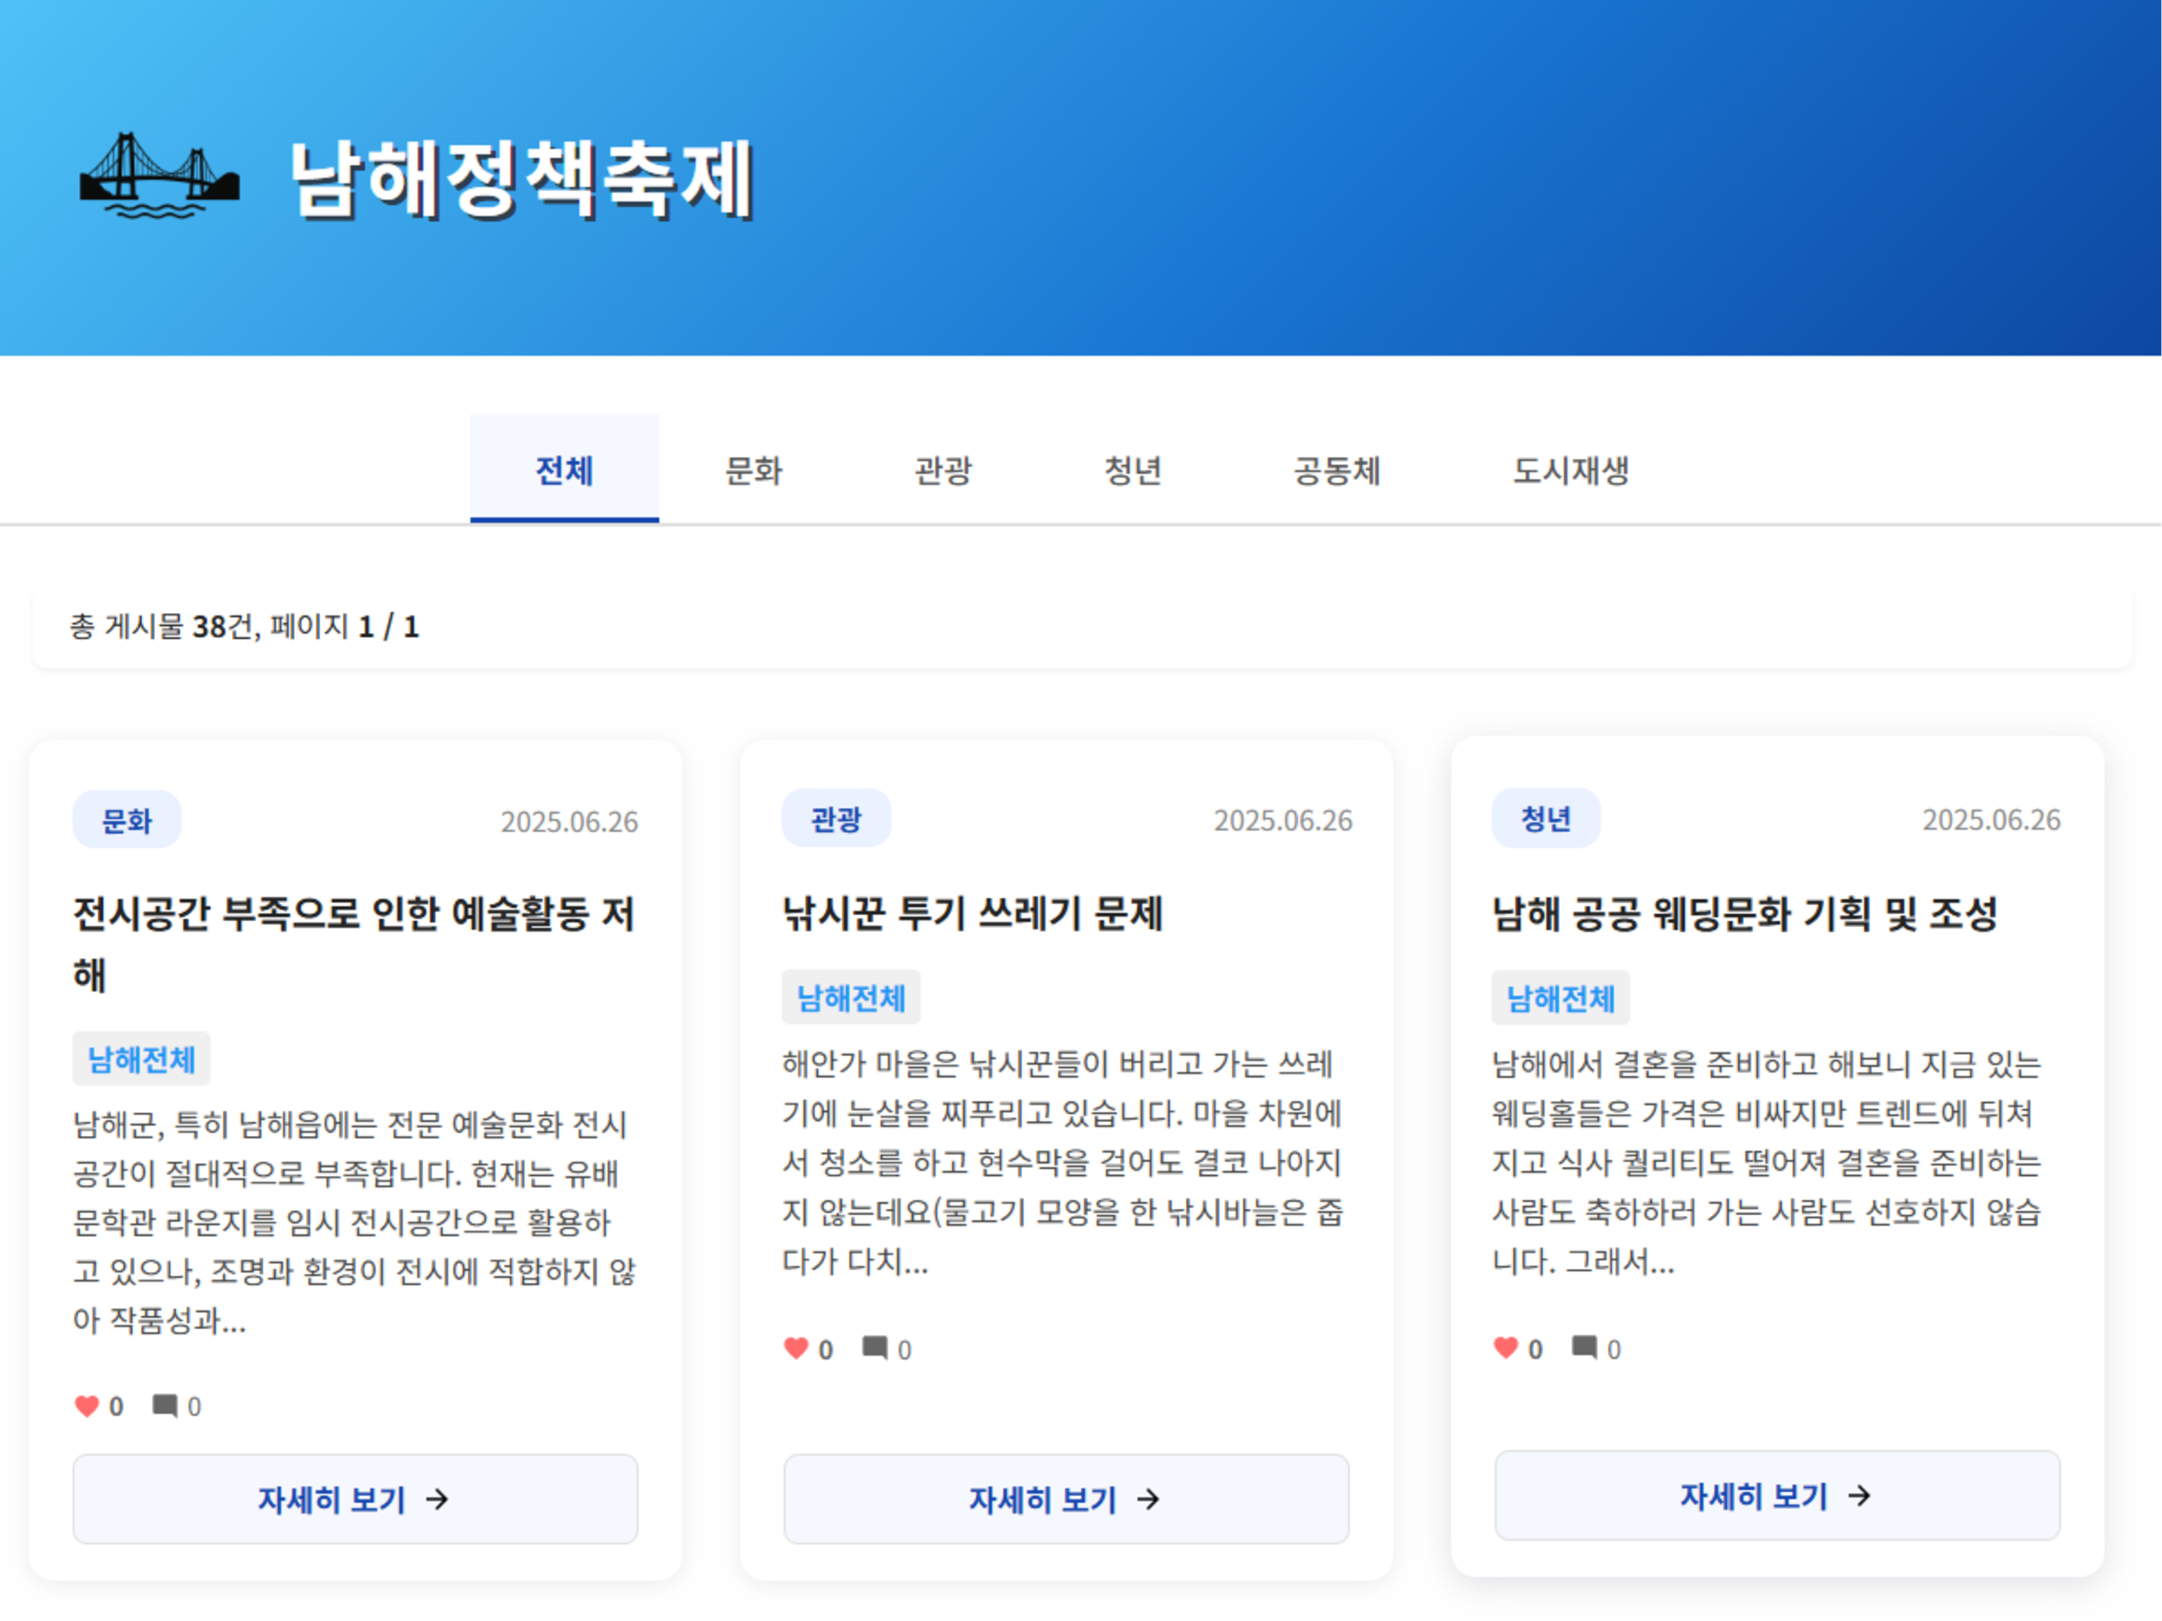Like the 낚시꾼 투기 쓰레기 문제 post
The image size is (2162, 1621).
pyautogui.click(x=797, y=1348)
